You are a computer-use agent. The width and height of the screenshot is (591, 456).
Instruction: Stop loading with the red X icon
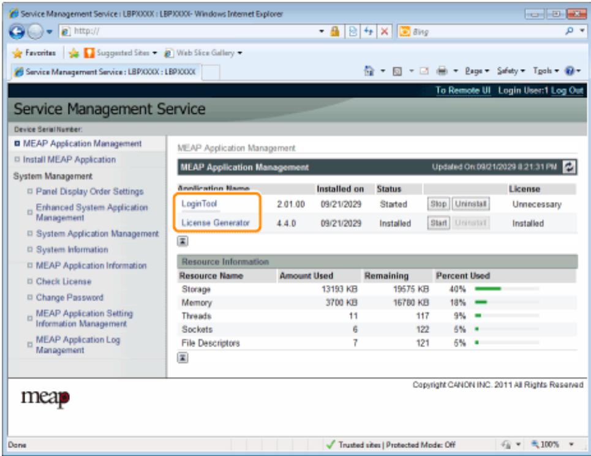[x=384, y=31]
